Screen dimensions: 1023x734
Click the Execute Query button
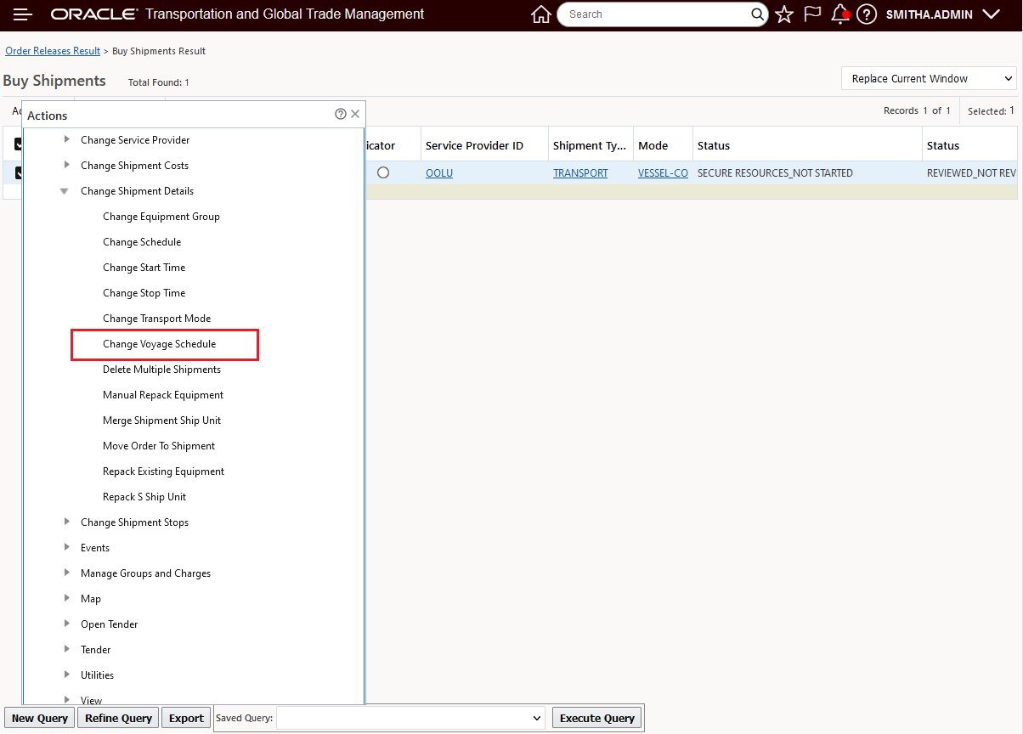tap(597, 718)
